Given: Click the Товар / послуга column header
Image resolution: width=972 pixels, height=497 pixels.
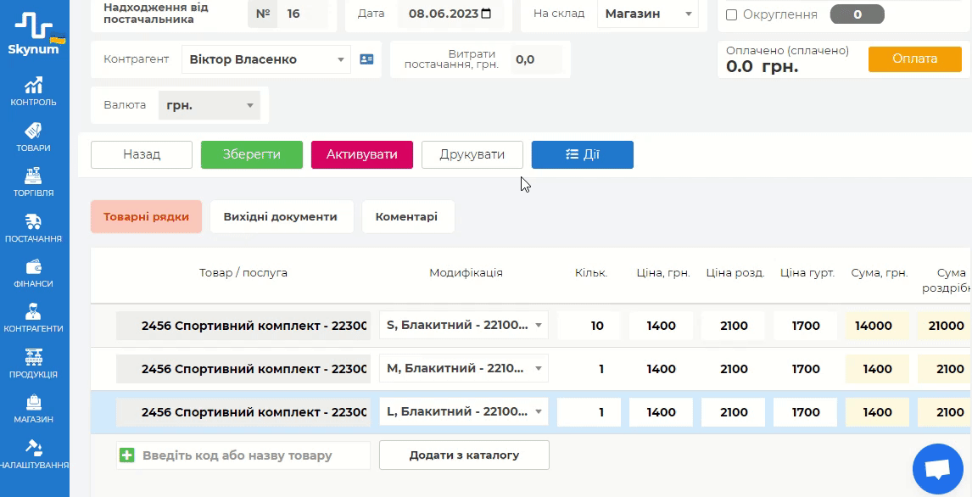Looking at the screenshot, I should tap(243, 272).
